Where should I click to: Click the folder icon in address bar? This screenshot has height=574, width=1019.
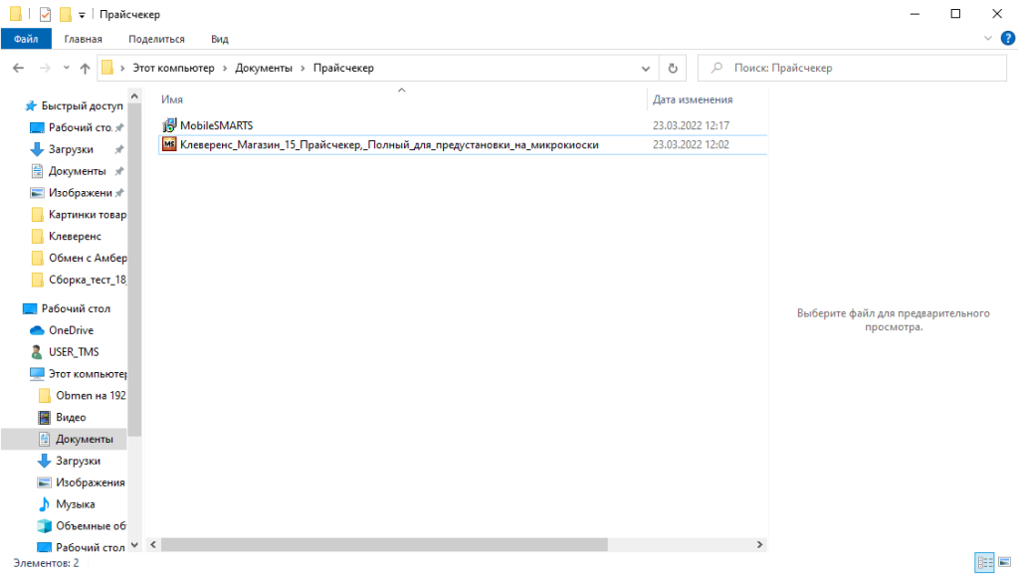[x=107, y=68]
